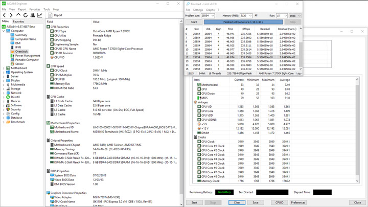Expand the Operating System tree node
This screenshot has width=368, height=207.
pyautogui.click(x=4, y=72)
